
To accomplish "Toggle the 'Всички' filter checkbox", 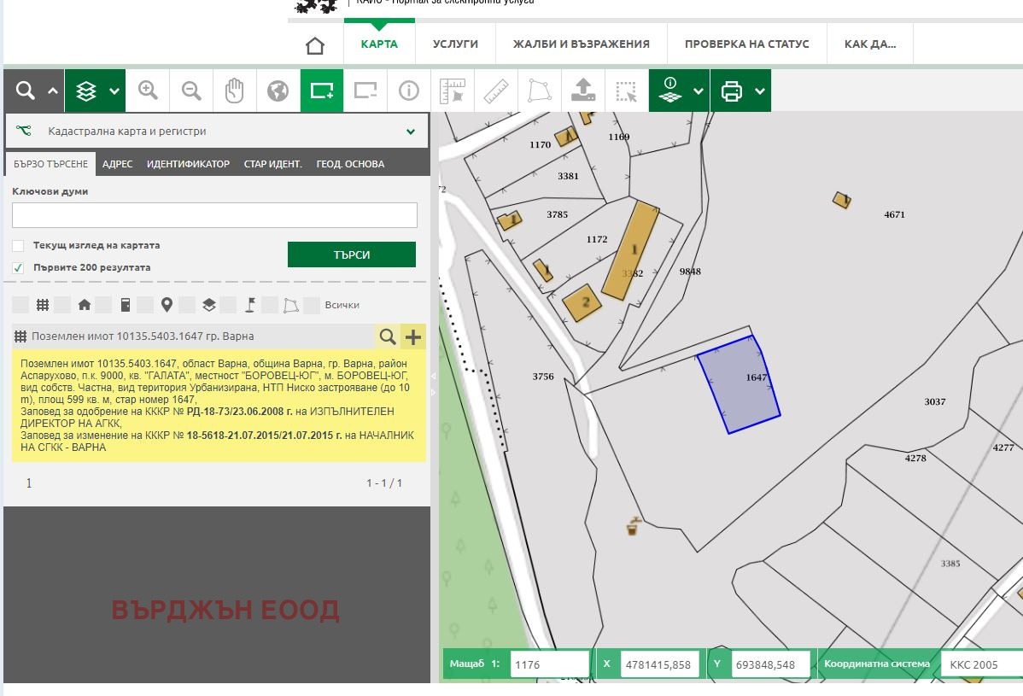I will 312,305.
